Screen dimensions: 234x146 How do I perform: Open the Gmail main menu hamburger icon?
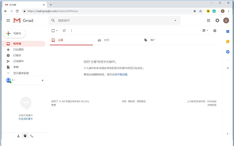coord(8,20)
